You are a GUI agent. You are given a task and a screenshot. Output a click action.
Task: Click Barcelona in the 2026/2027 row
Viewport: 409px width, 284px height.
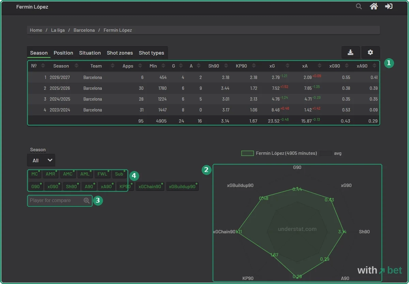(93, 78)
